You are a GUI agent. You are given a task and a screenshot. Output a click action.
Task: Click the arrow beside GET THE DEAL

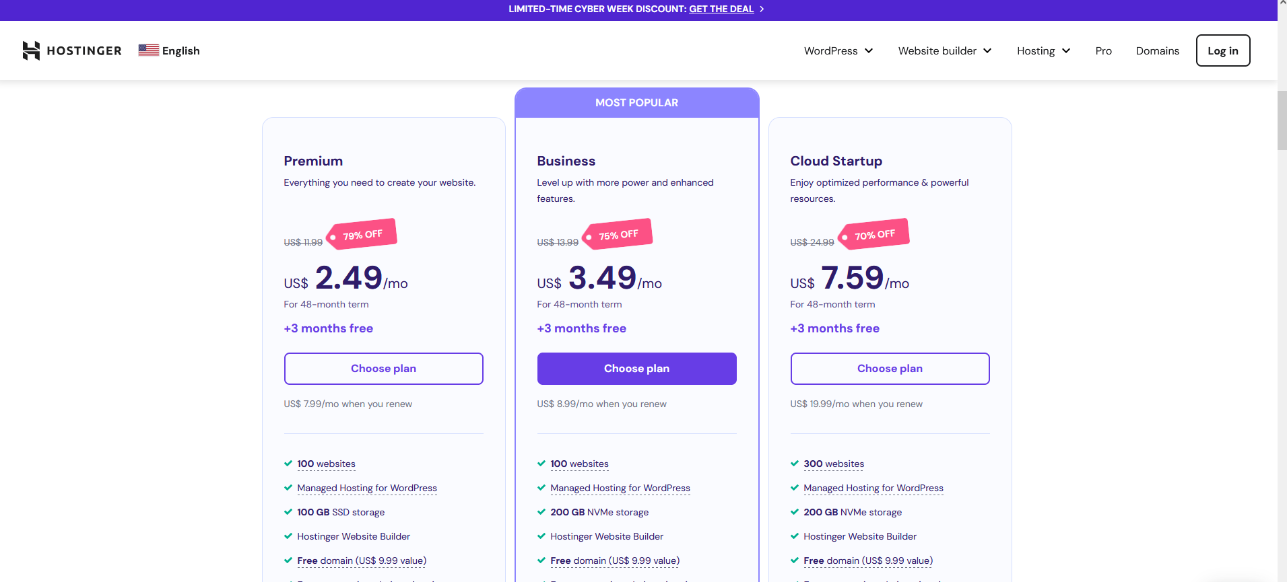coord(762,9)
